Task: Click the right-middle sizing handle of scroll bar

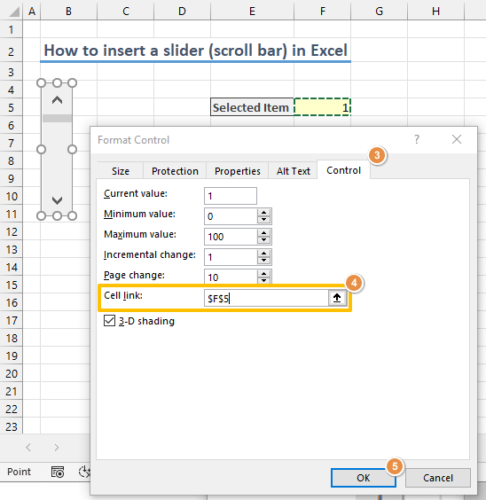Action: (x=73, y=149)
